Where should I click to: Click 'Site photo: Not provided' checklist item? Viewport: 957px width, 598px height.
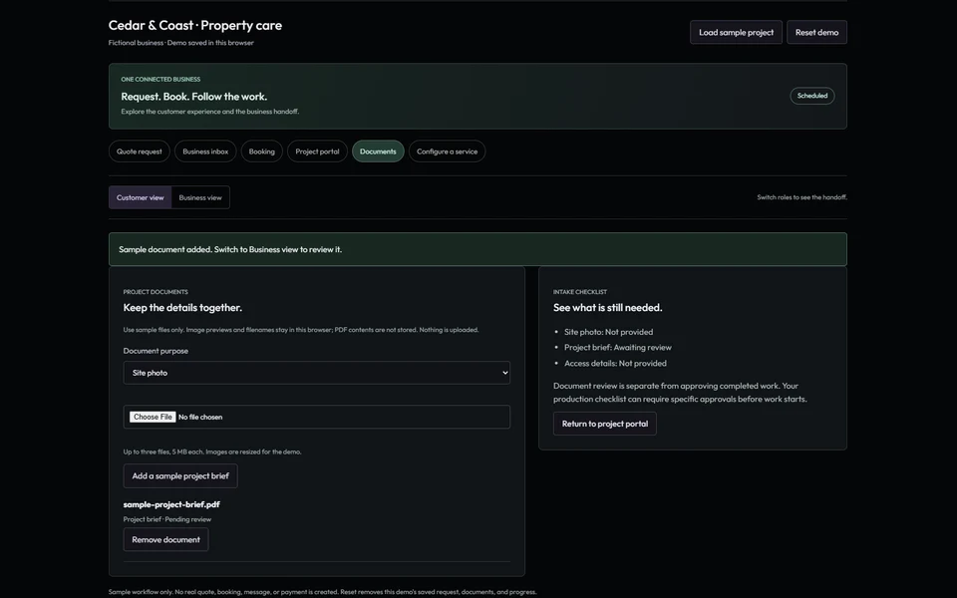click(x=608, y=332)
